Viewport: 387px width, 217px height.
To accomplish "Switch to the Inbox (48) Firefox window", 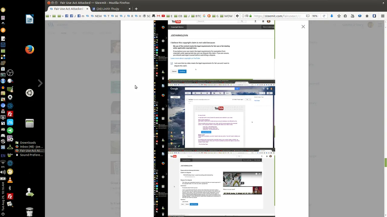I will (29, 147).
